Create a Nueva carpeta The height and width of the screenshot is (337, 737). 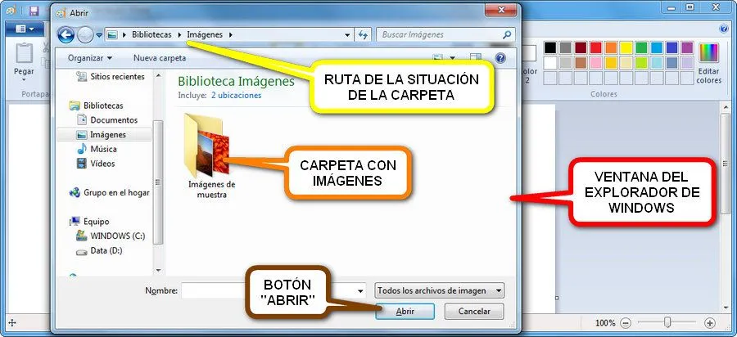click(x=160, y=58)
